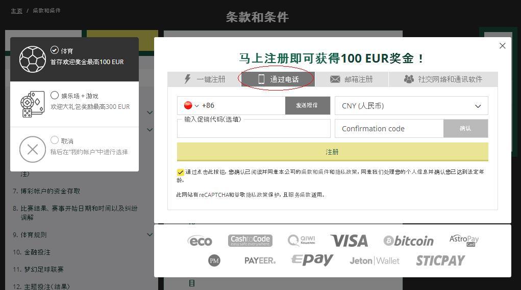Click the PAYEER payment logo
The height and width of the screenshot is (290, 521).
260,261
